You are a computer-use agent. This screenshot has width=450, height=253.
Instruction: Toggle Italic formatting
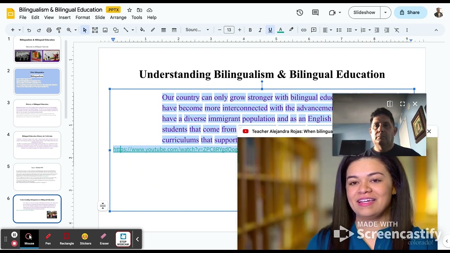(260, 30)
